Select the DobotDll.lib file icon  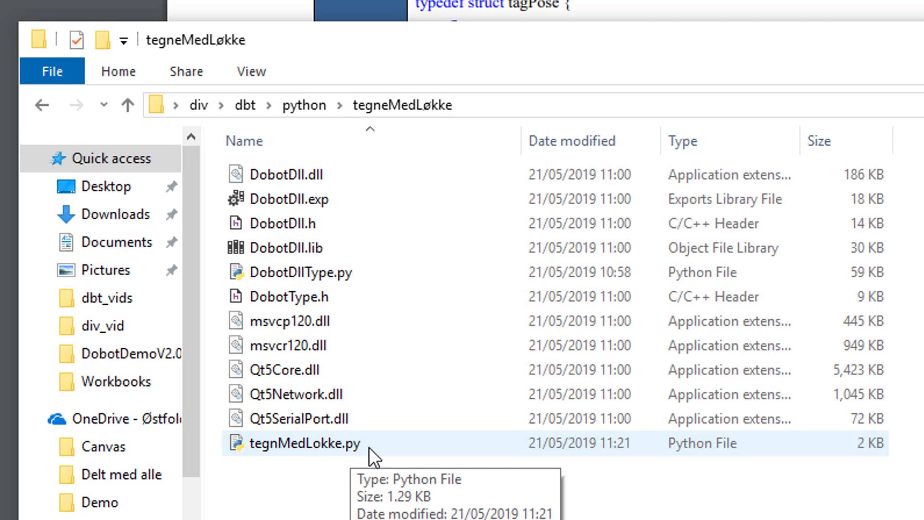click(236, 247)
